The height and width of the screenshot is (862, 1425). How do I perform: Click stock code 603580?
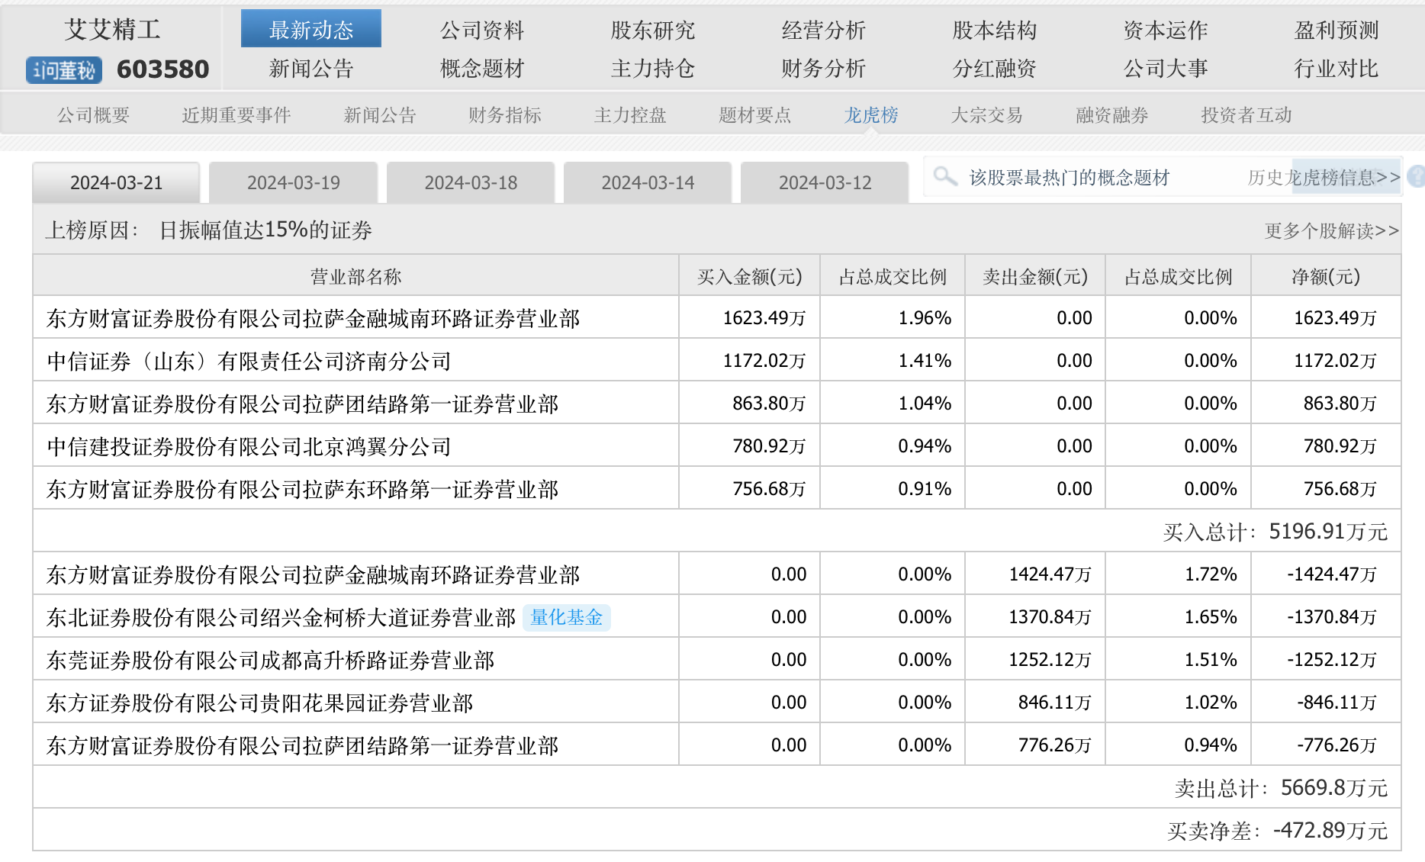tap(162, 69)
